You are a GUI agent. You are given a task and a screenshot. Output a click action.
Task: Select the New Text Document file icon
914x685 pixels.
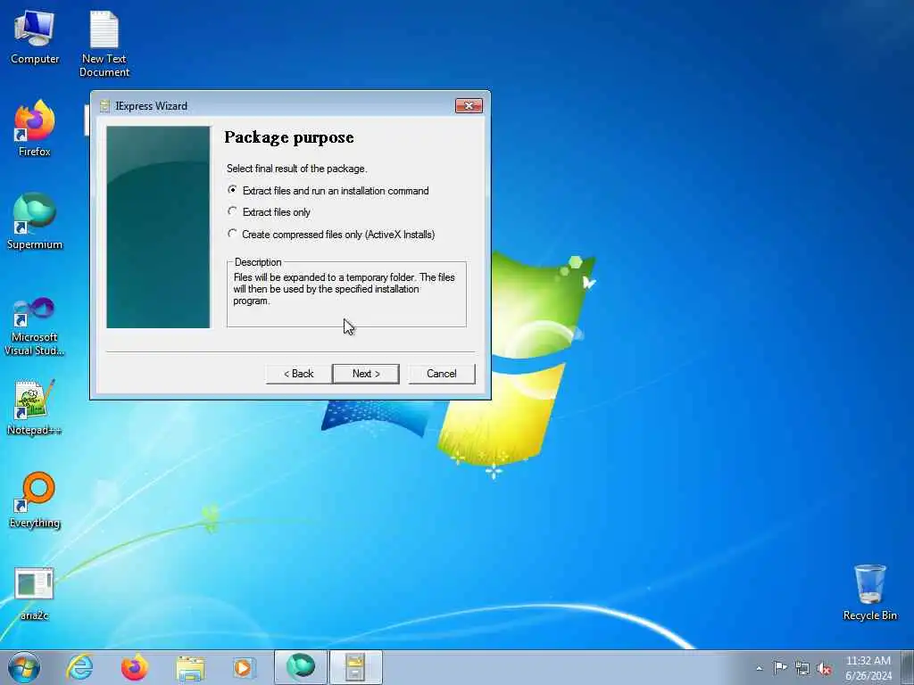click(x=104, y=44)
